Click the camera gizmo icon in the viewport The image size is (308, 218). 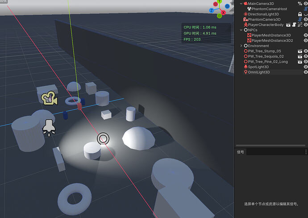(49, 99)
